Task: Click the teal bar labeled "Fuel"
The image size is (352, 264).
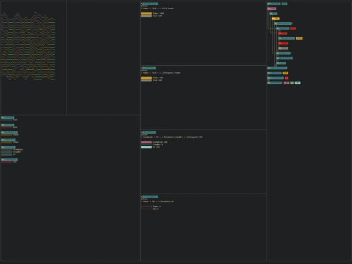Action: (7, 120)
